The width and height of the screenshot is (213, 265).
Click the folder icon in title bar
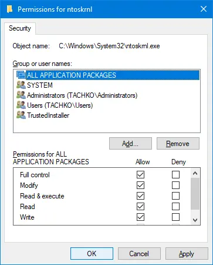[9, 9]
